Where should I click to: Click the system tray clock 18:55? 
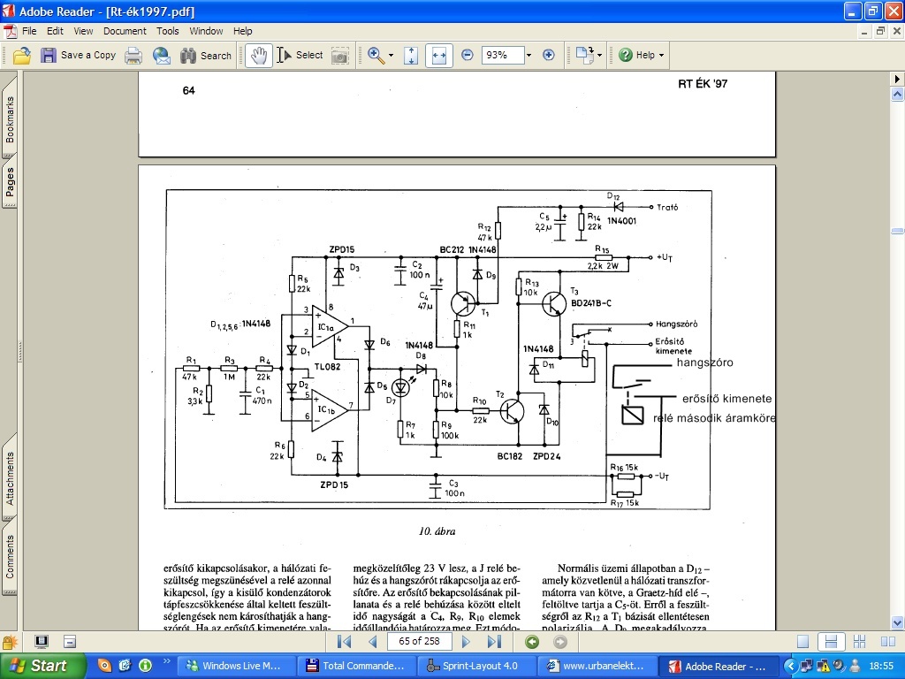[881, 667]
